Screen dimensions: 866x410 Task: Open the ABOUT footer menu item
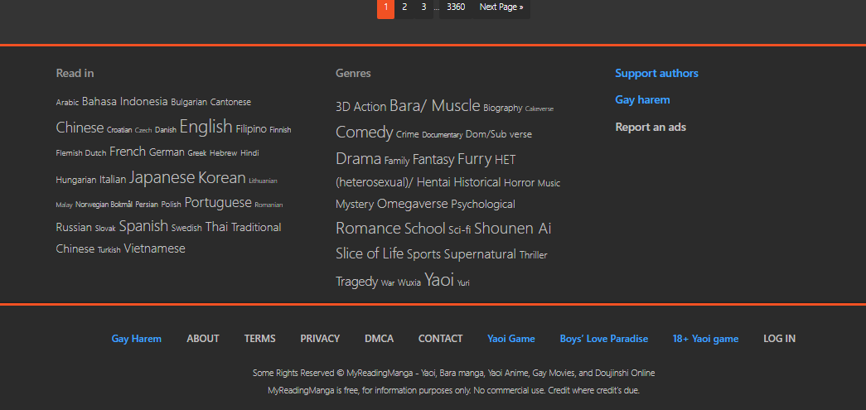203,339
